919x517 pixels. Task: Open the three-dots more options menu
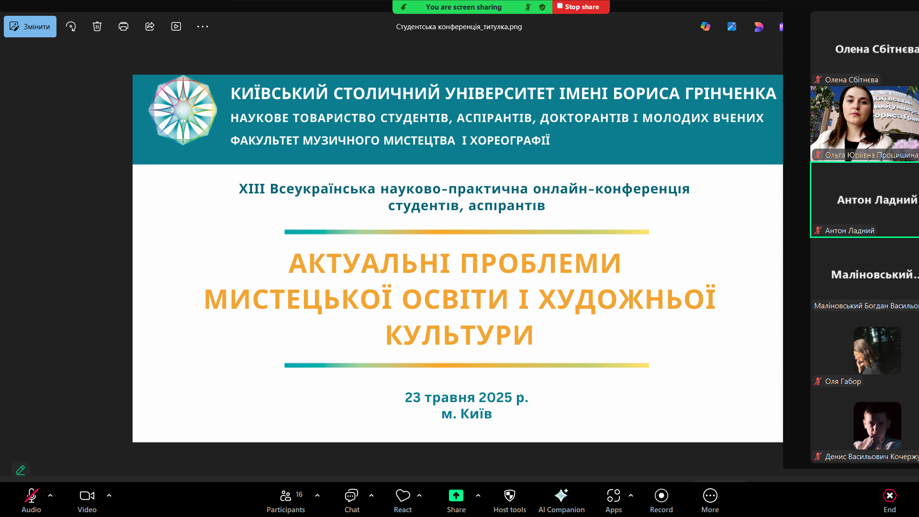[x=202, y=26]
